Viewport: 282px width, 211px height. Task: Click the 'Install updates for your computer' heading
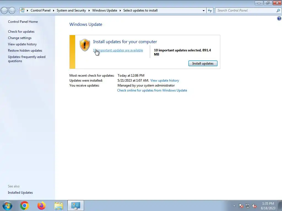click(x=125, y=42)
